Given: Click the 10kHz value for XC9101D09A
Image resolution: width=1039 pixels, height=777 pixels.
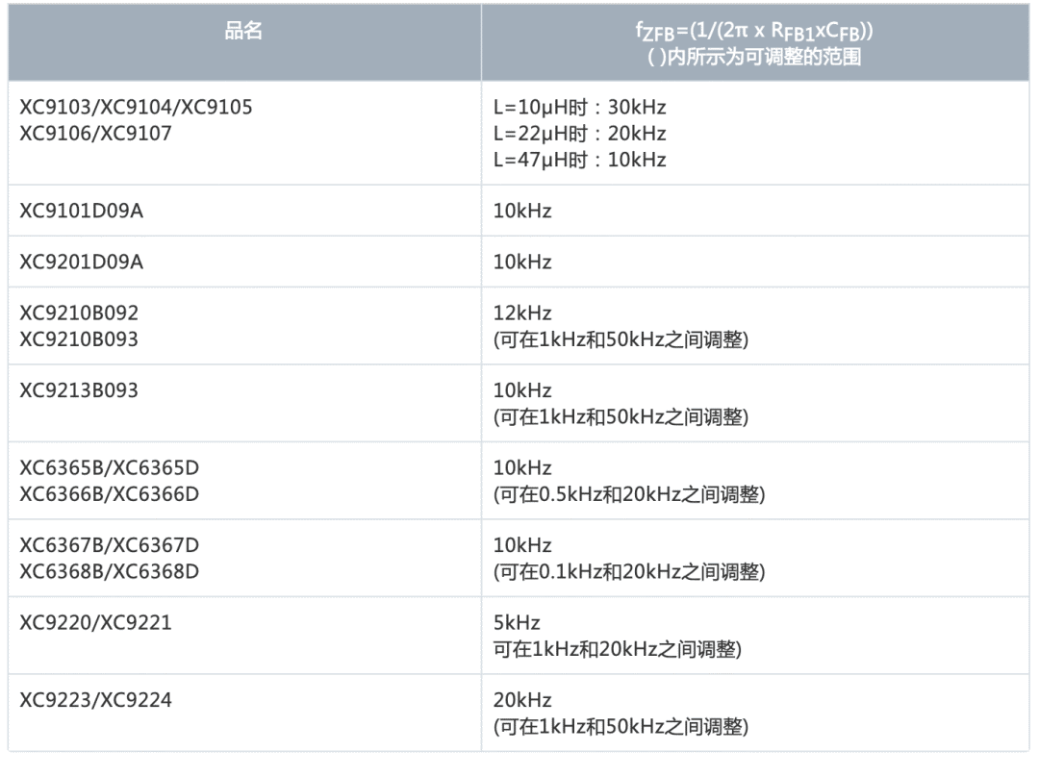Looking at the screenshot, I should (522, 211).
